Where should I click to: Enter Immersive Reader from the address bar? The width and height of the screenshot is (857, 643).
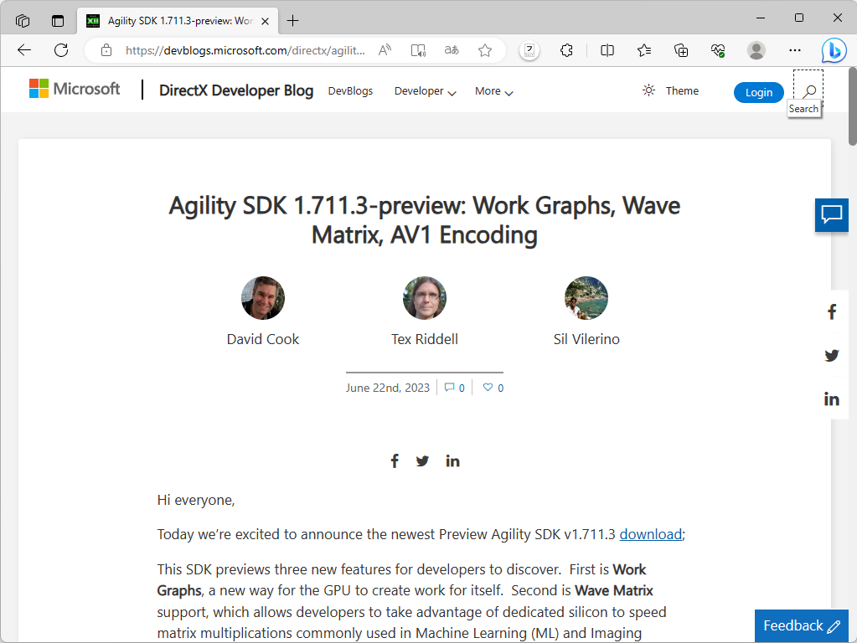pyautogui.click(x=418, y=50)
